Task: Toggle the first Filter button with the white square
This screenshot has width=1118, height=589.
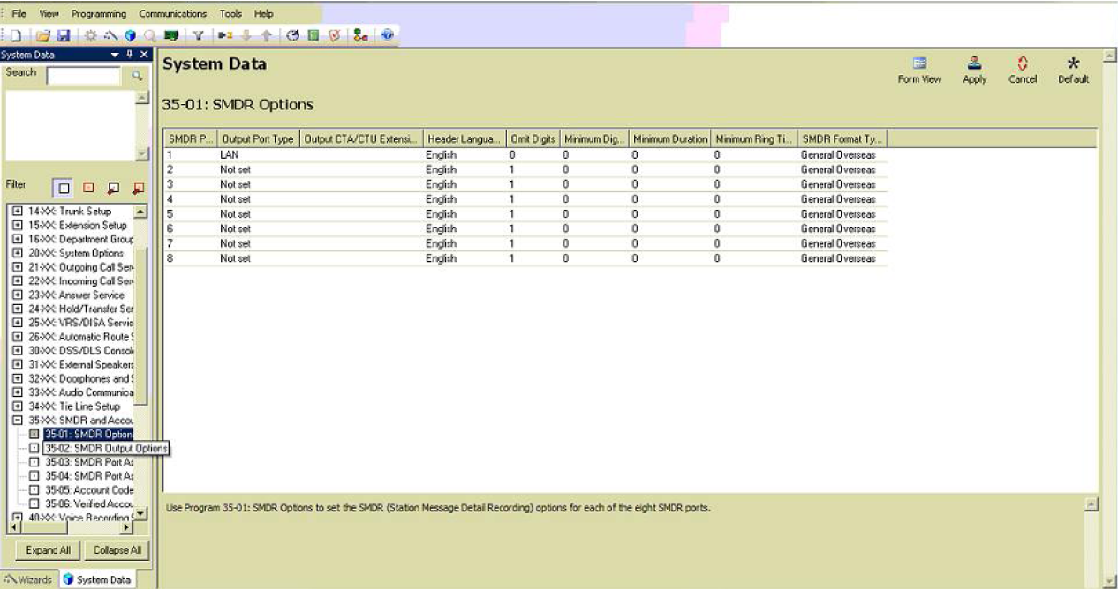Action: click(x=62, y=188)
